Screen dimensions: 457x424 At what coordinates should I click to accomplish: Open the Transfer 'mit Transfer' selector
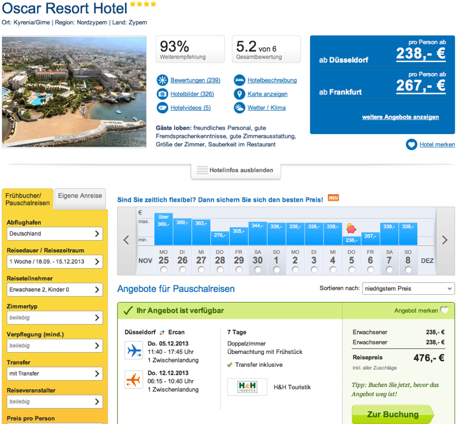click(55, 373)
